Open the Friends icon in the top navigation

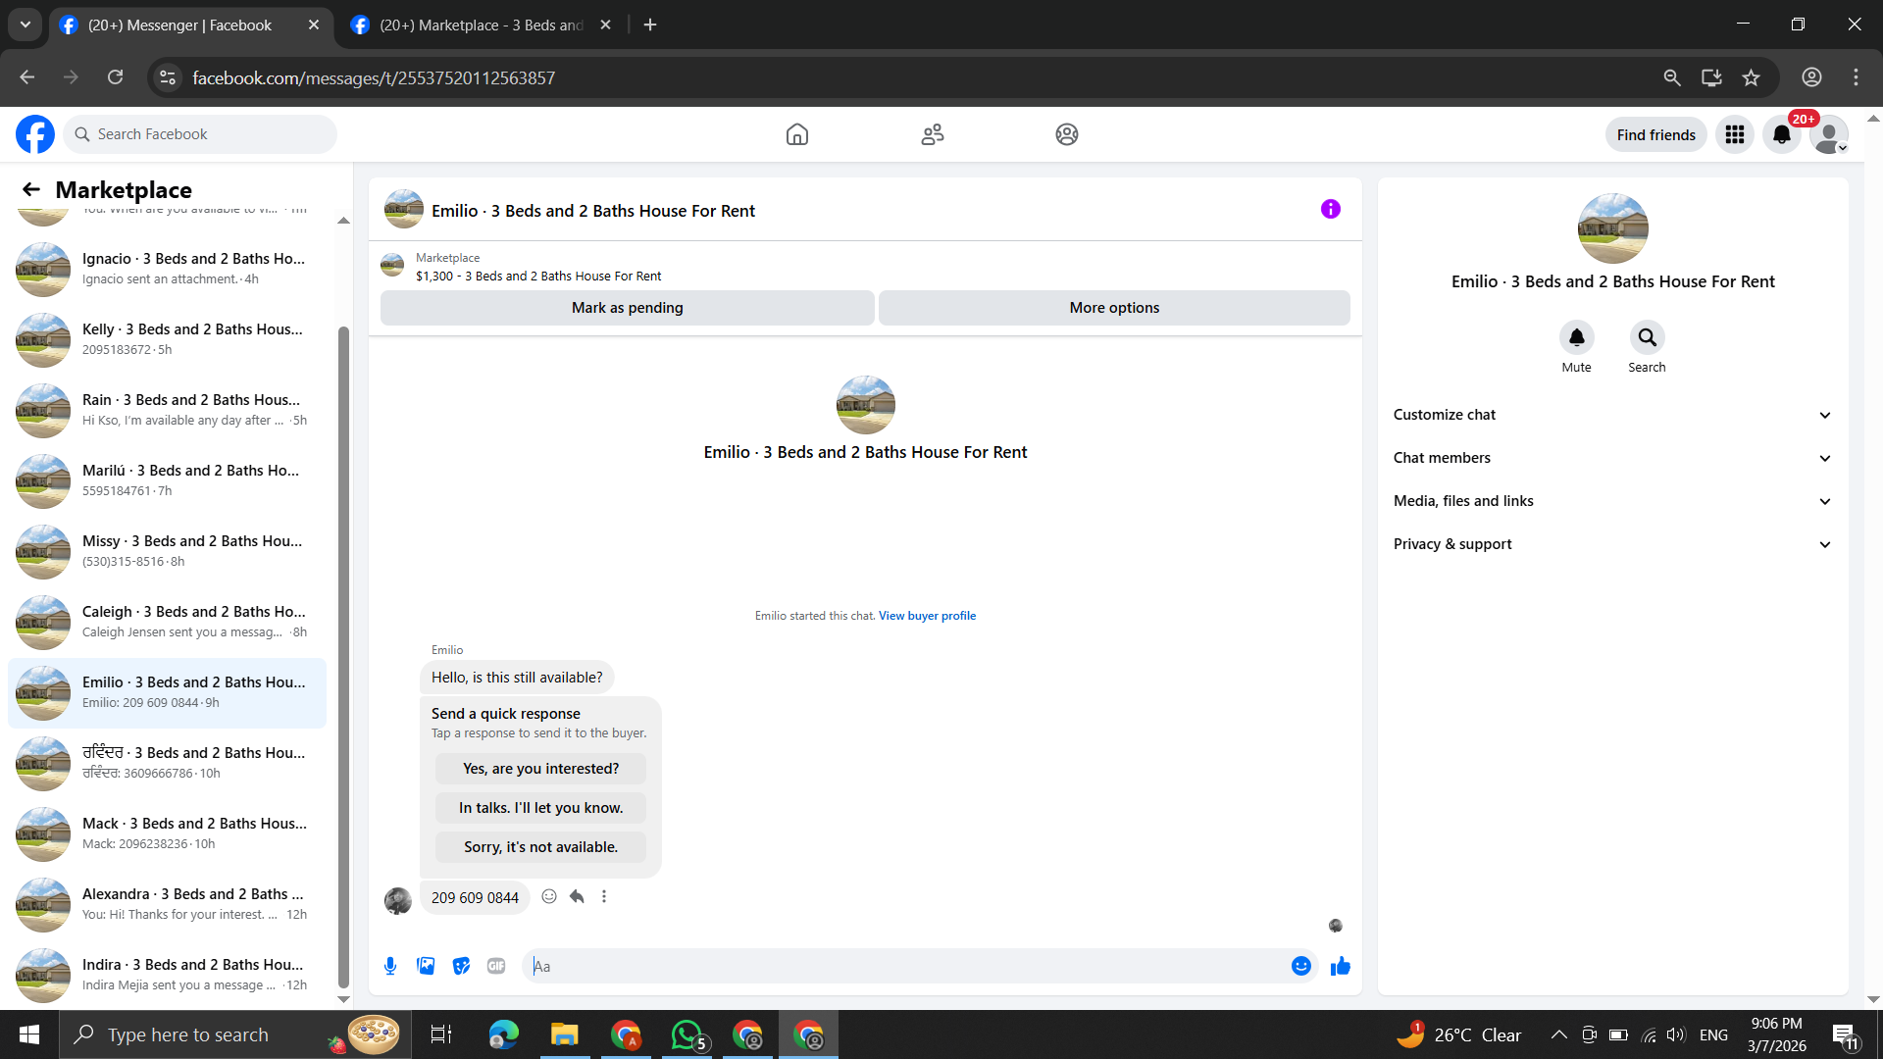click(933, 134)
